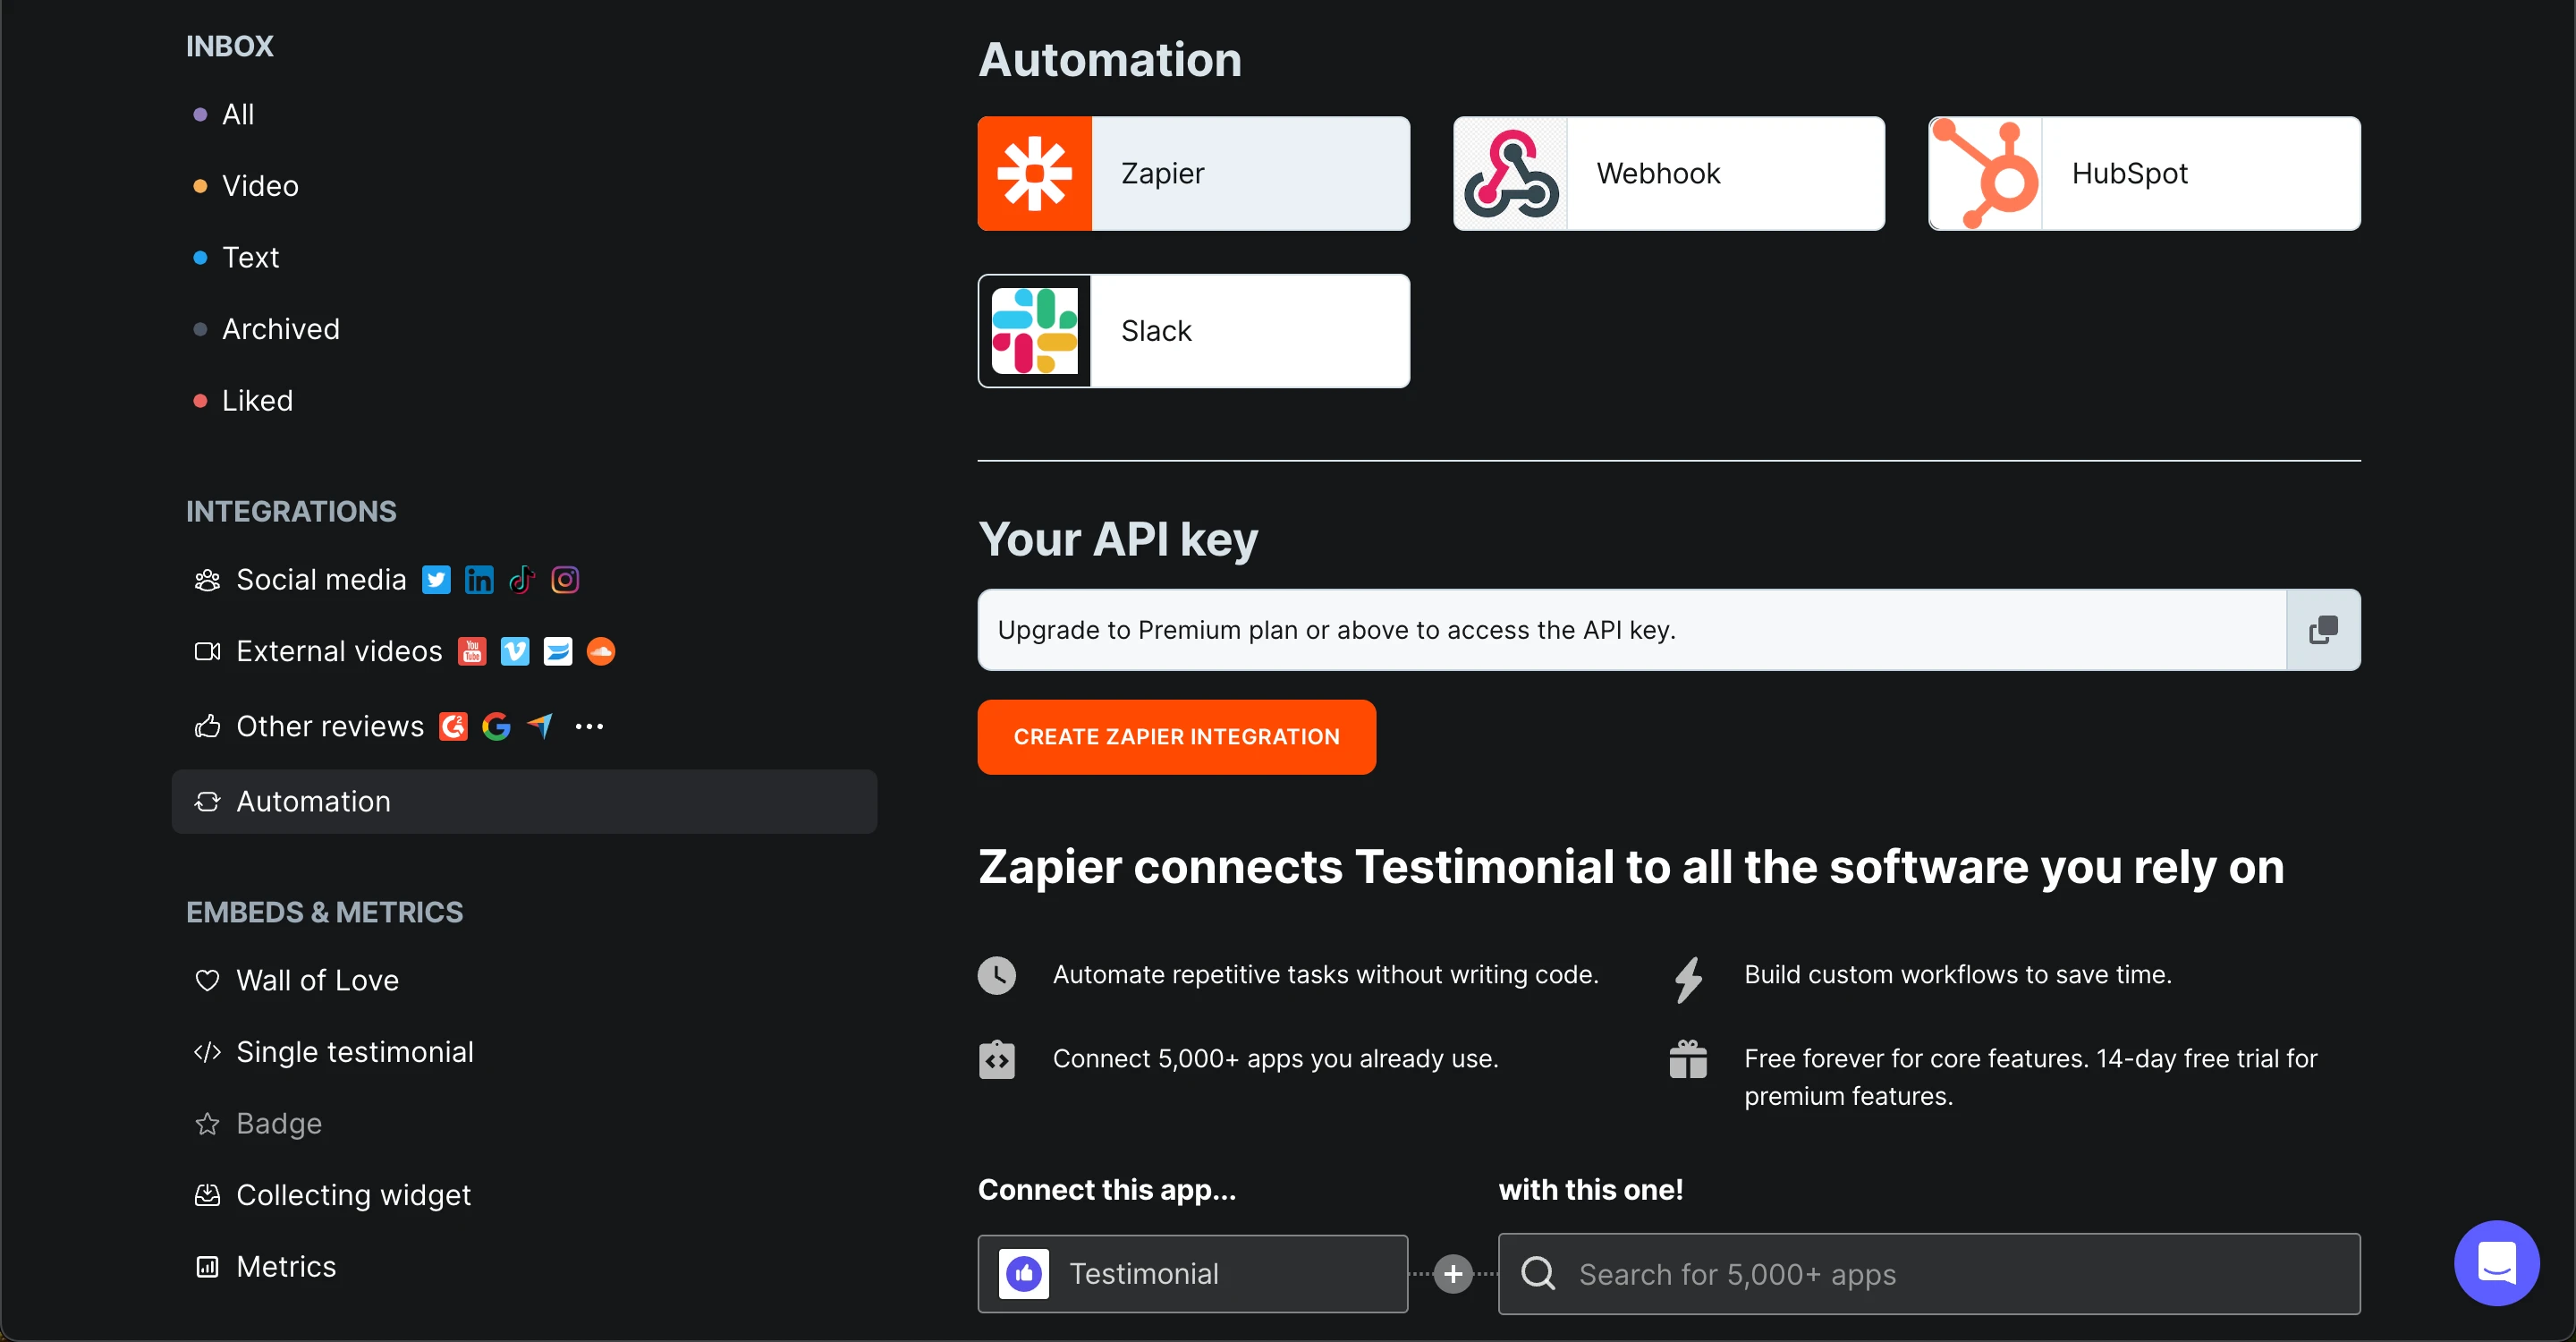Click the Search for 5,000+ apps field
This screenshot has height=1342, width=2576.
point(1929,1274)
